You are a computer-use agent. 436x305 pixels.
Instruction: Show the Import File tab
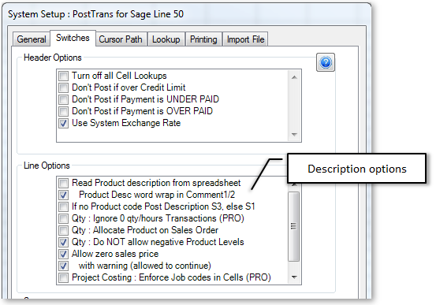245,39
